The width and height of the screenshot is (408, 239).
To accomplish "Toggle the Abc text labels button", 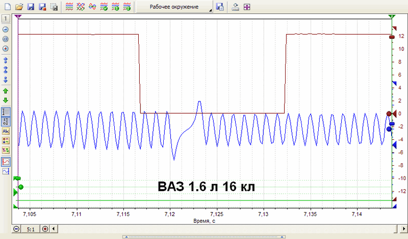I will coord(6,131).
